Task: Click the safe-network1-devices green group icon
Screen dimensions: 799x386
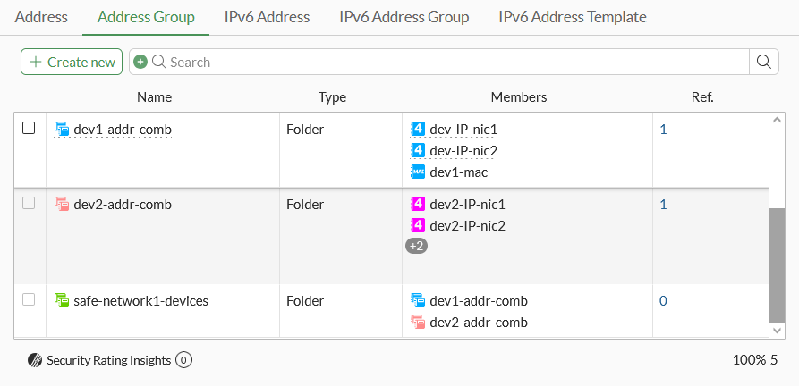Action: click(x=62, y=300)
